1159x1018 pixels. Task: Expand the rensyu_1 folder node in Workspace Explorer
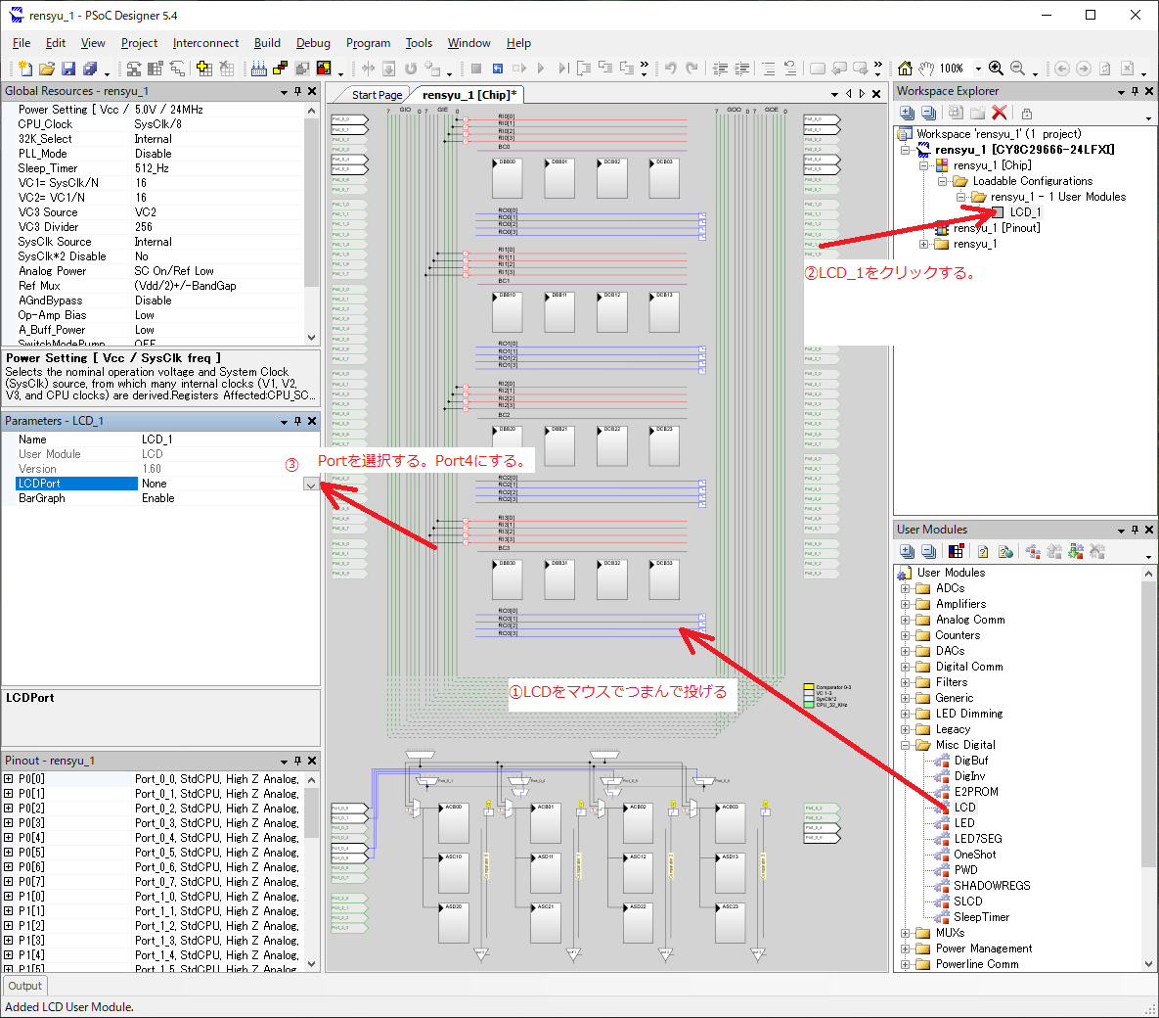924,244
